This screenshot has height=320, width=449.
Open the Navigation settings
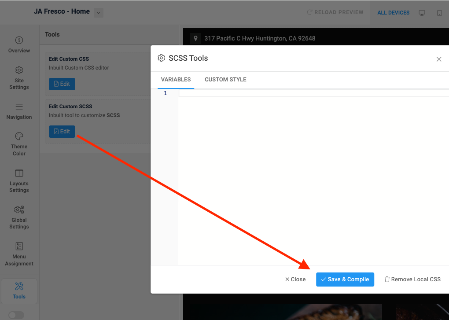19,111
